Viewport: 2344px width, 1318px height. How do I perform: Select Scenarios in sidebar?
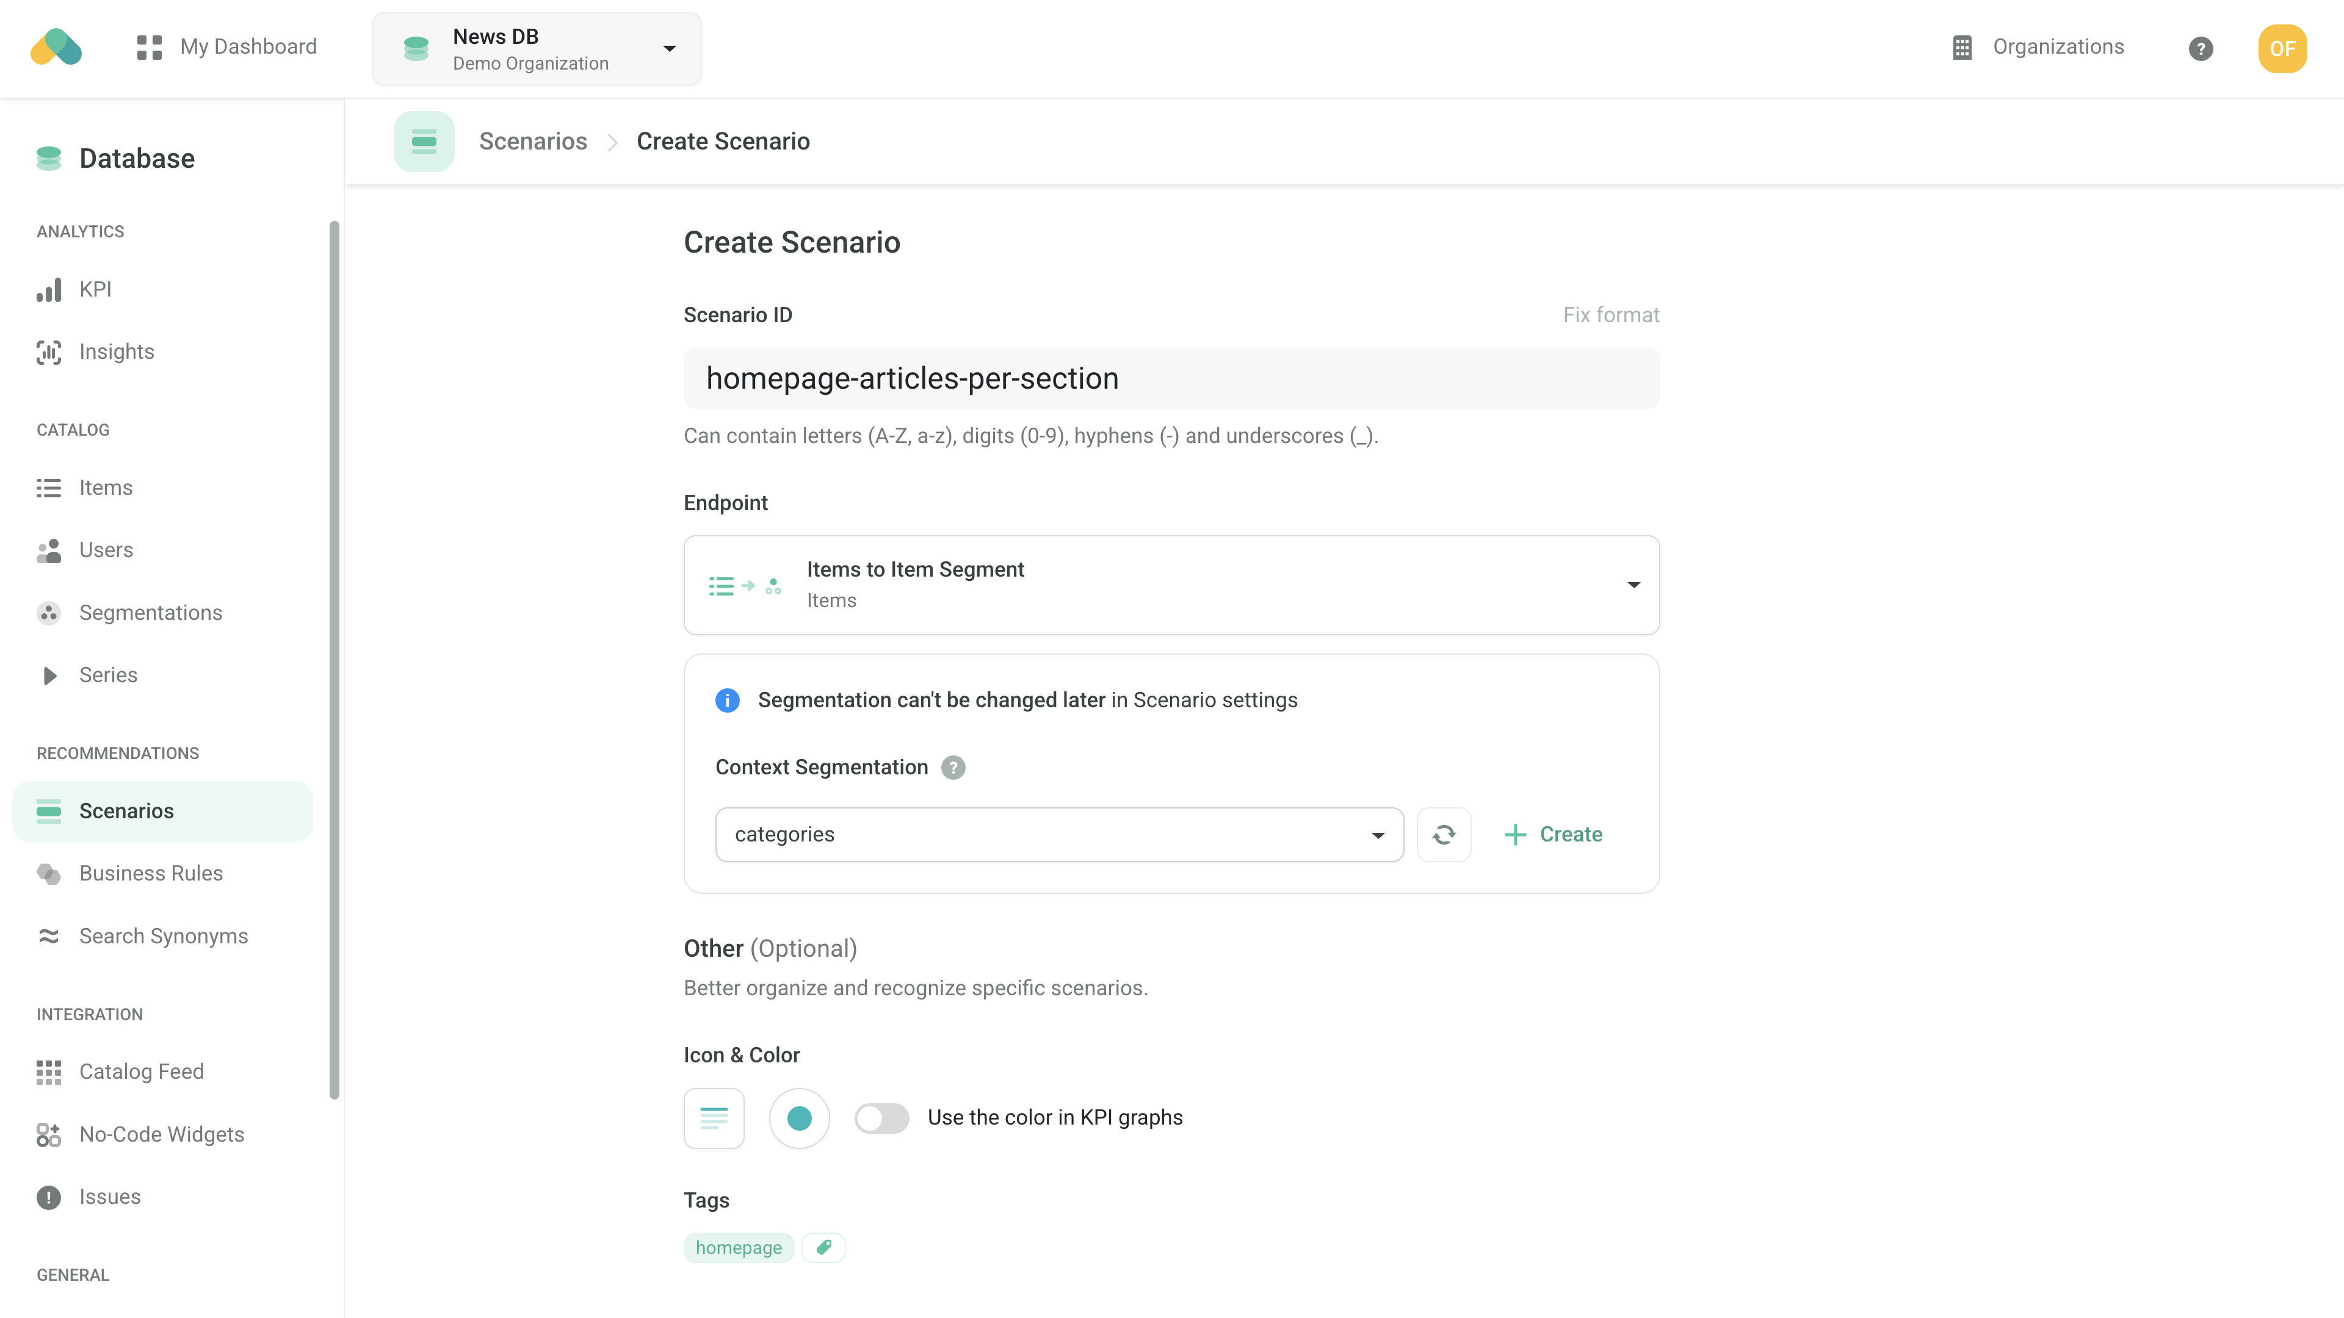[x=162, y=810]
